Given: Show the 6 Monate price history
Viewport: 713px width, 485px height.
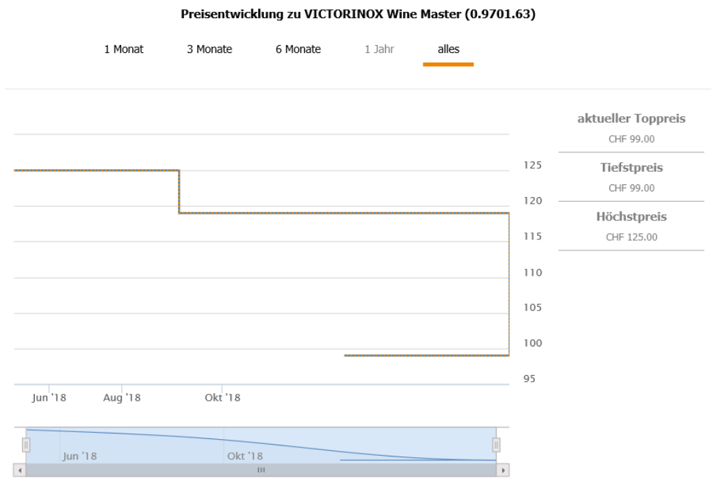Looking at the screenshot, I should (298, 49).
